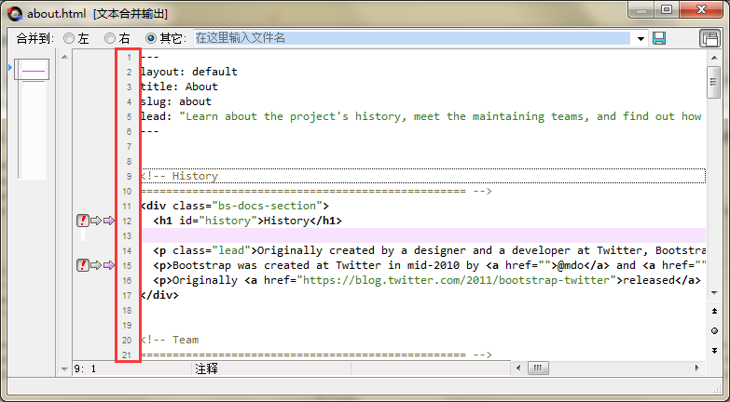Select the 右 (right) merge radio button
This screenshot has width=730, height=402.
pyautogui.click(x=110, y=38)
